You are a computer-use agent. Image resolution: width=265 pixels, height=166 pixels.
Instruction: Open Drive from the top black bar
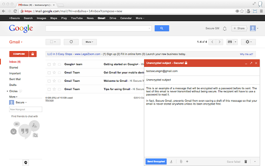click(113, 18)
